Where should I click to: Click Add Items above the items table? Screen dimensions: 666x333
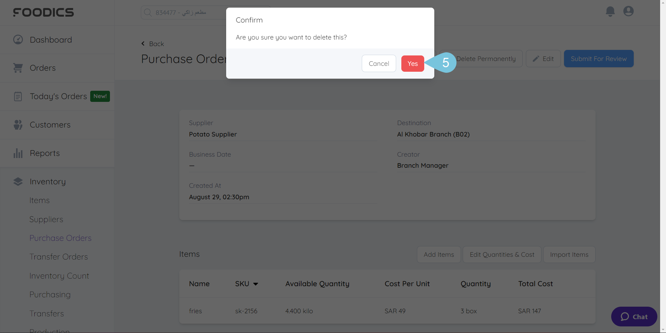tap(438, 254)
